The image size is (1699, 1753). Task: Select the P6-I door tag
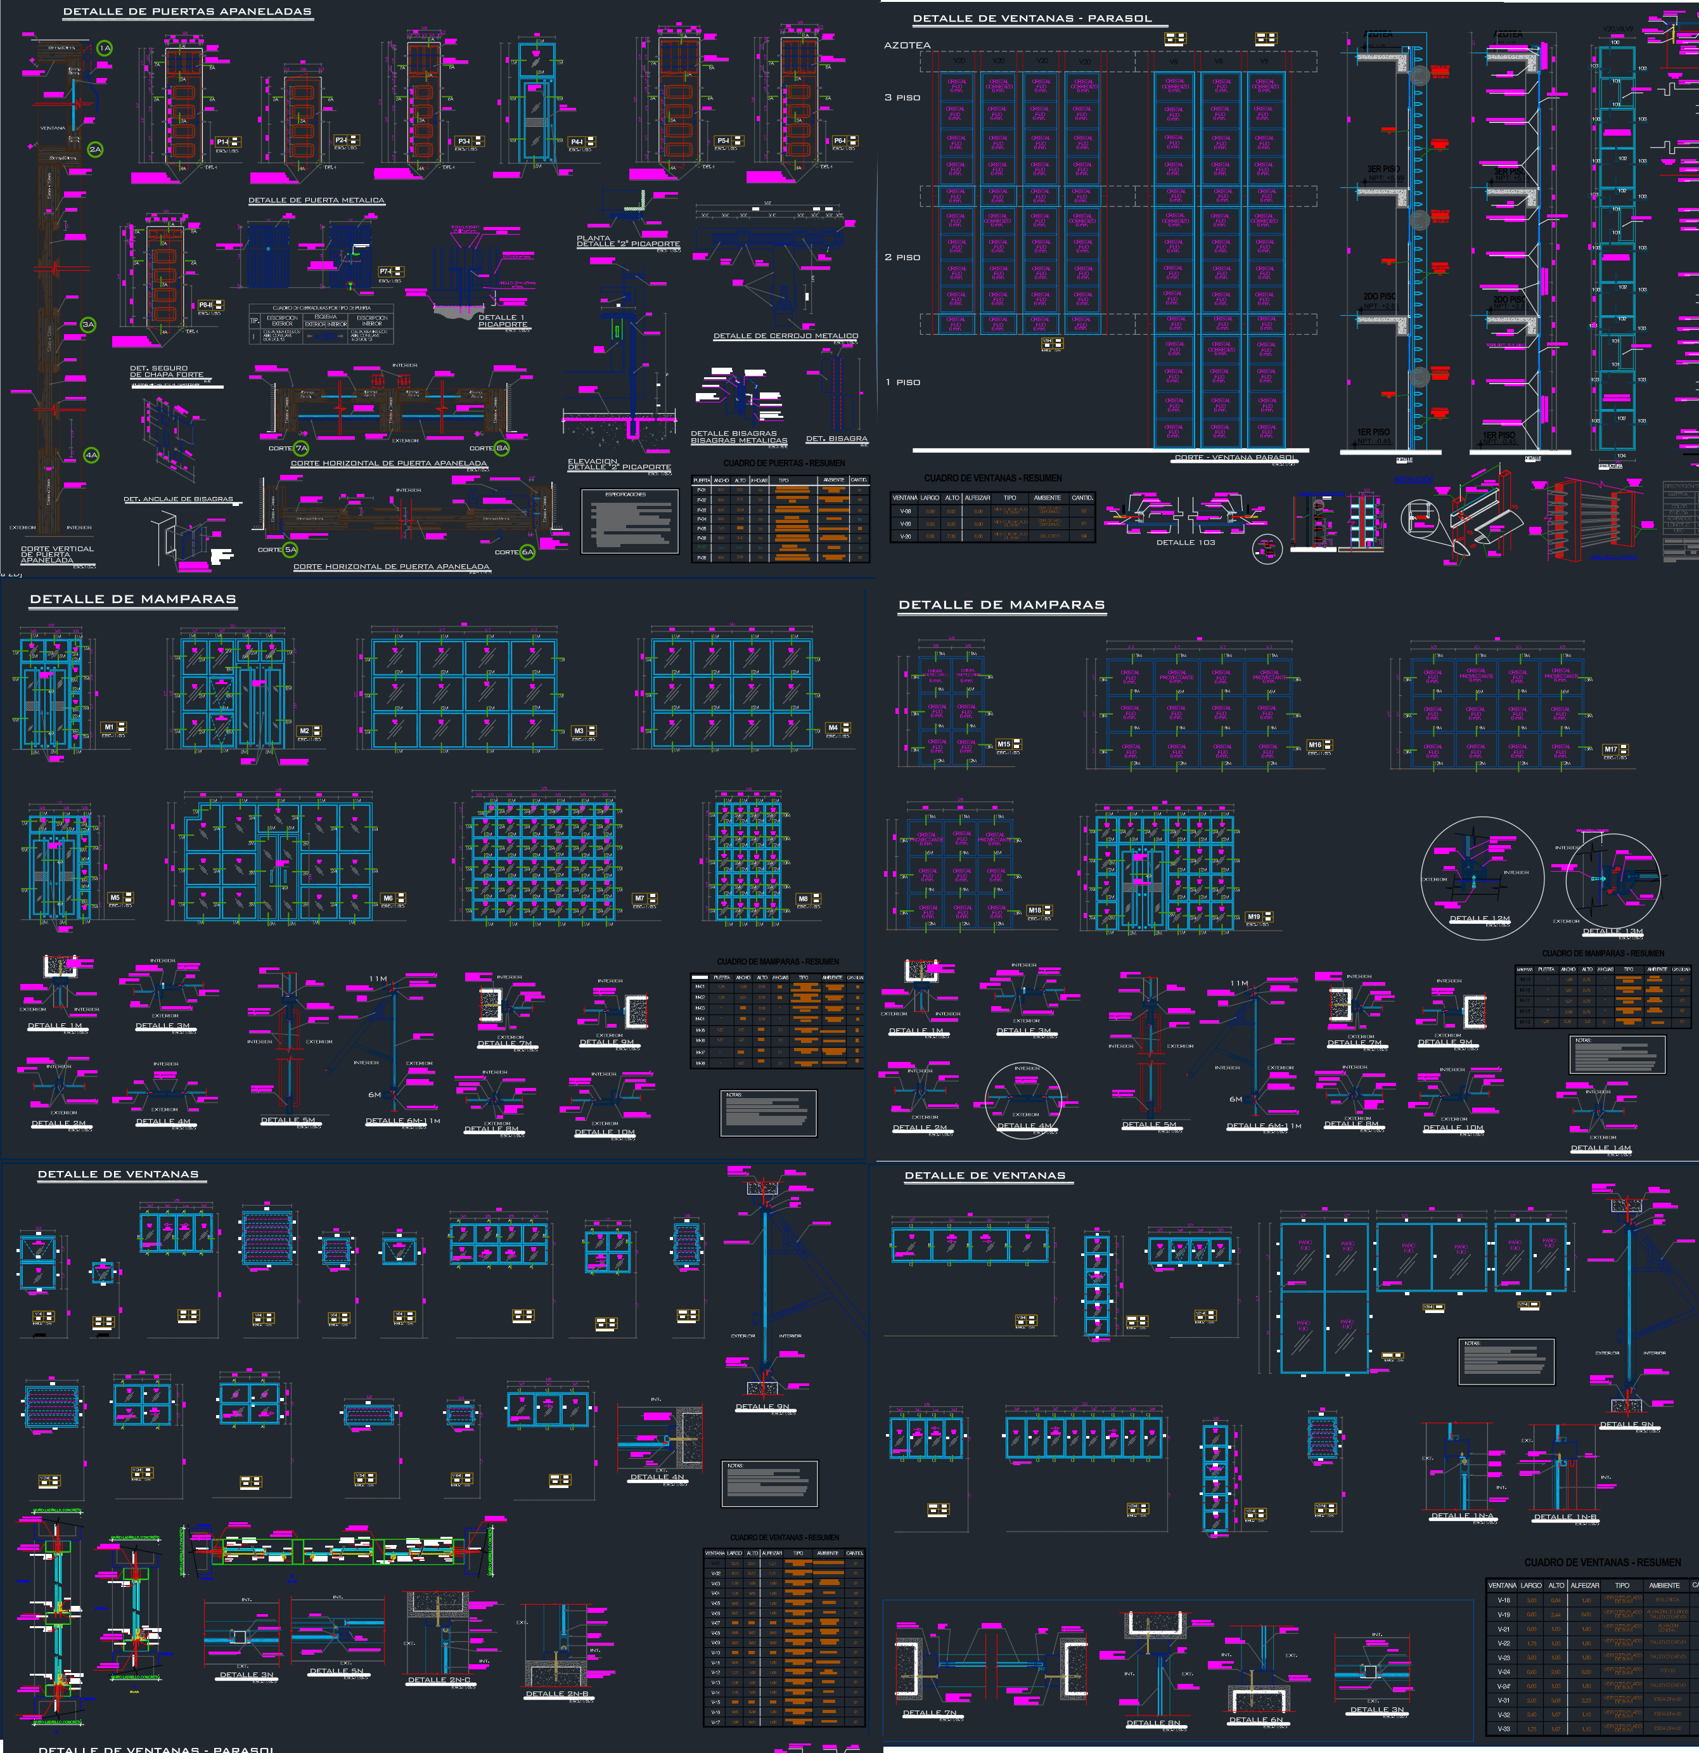845,140
